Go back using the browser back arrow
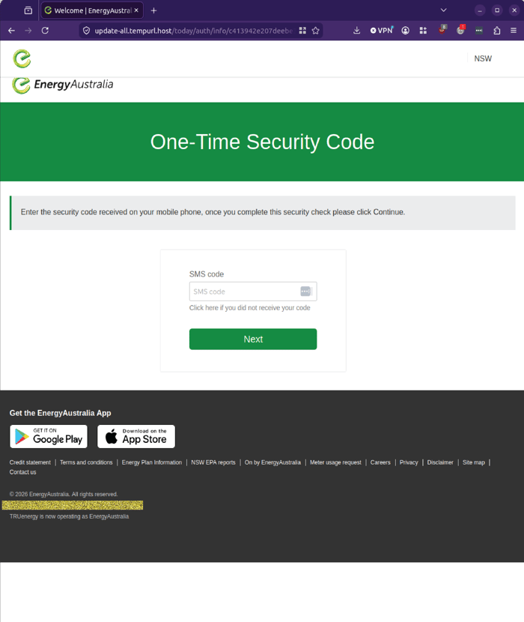This screenshot has height=622, width=524. point(11,31)
